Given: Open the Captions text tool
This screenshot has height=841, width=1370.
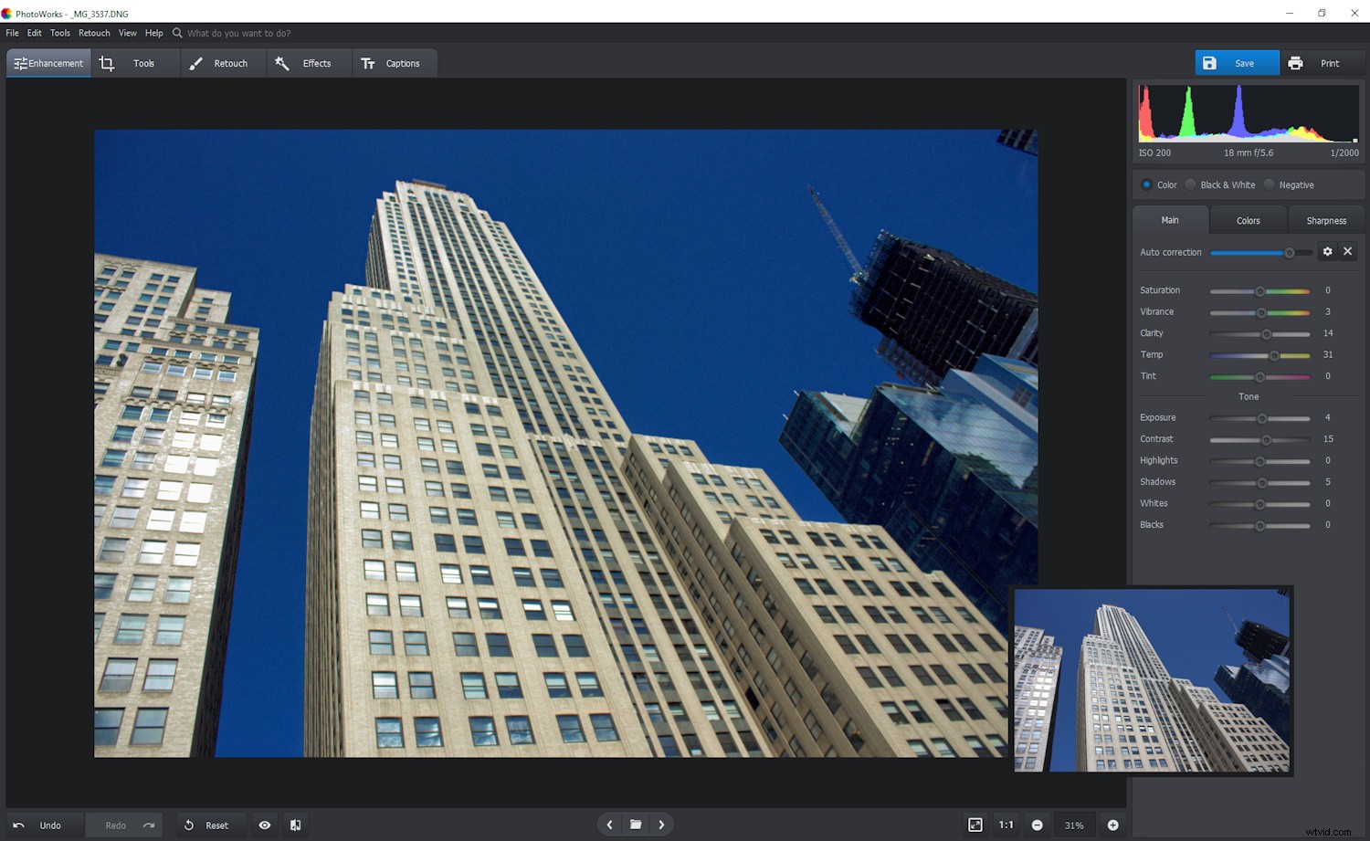Looking at the screenshot, I should (395, 63).
